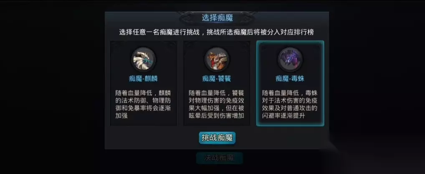Select the 痴魔-麒麟 portrait icon

pos(143,60)
